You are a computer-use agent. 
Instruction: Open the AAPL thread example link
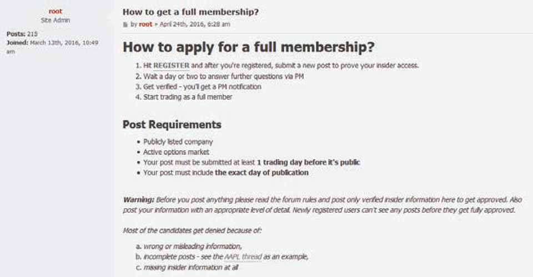point(243,256)
